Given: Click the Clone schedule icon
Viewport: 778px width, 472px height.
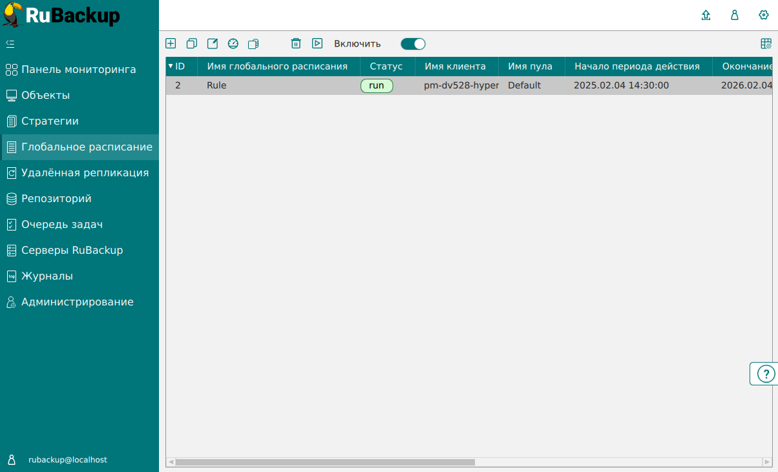Looking at the screenshot, I should click(x=191, y=43).
